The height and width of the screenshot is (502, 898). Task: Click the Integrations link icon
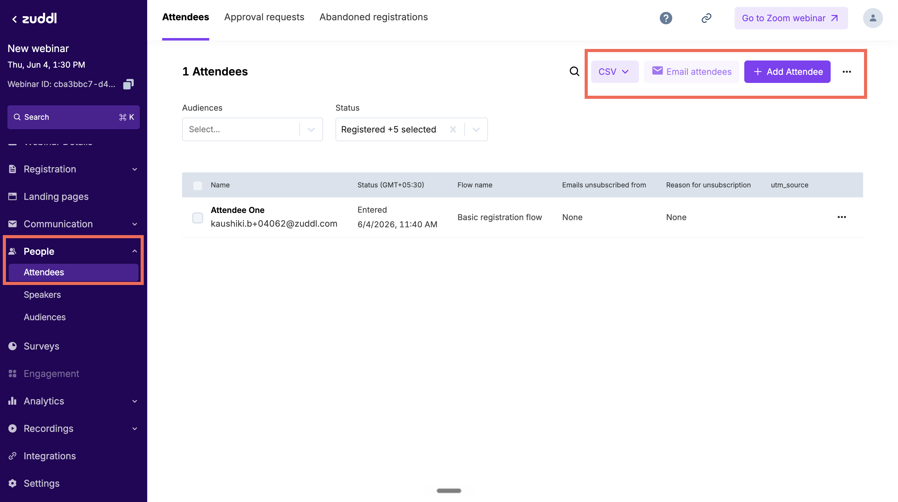[x=12, y=456]
